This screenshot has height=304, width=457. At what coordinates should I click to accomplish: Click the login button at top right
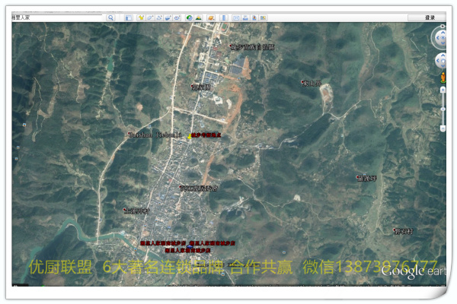click(x=430, y=17)
